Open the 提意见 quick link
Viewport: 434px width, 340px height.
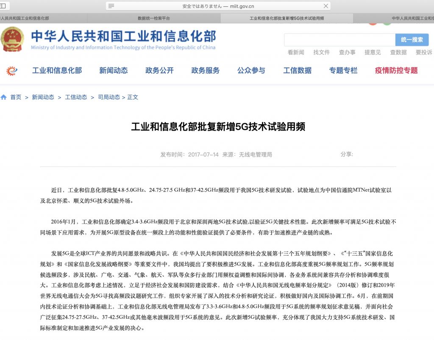pos(373,52)
